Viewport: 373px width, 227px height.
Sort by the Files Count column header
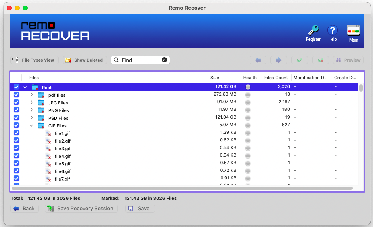pos(276,78)
